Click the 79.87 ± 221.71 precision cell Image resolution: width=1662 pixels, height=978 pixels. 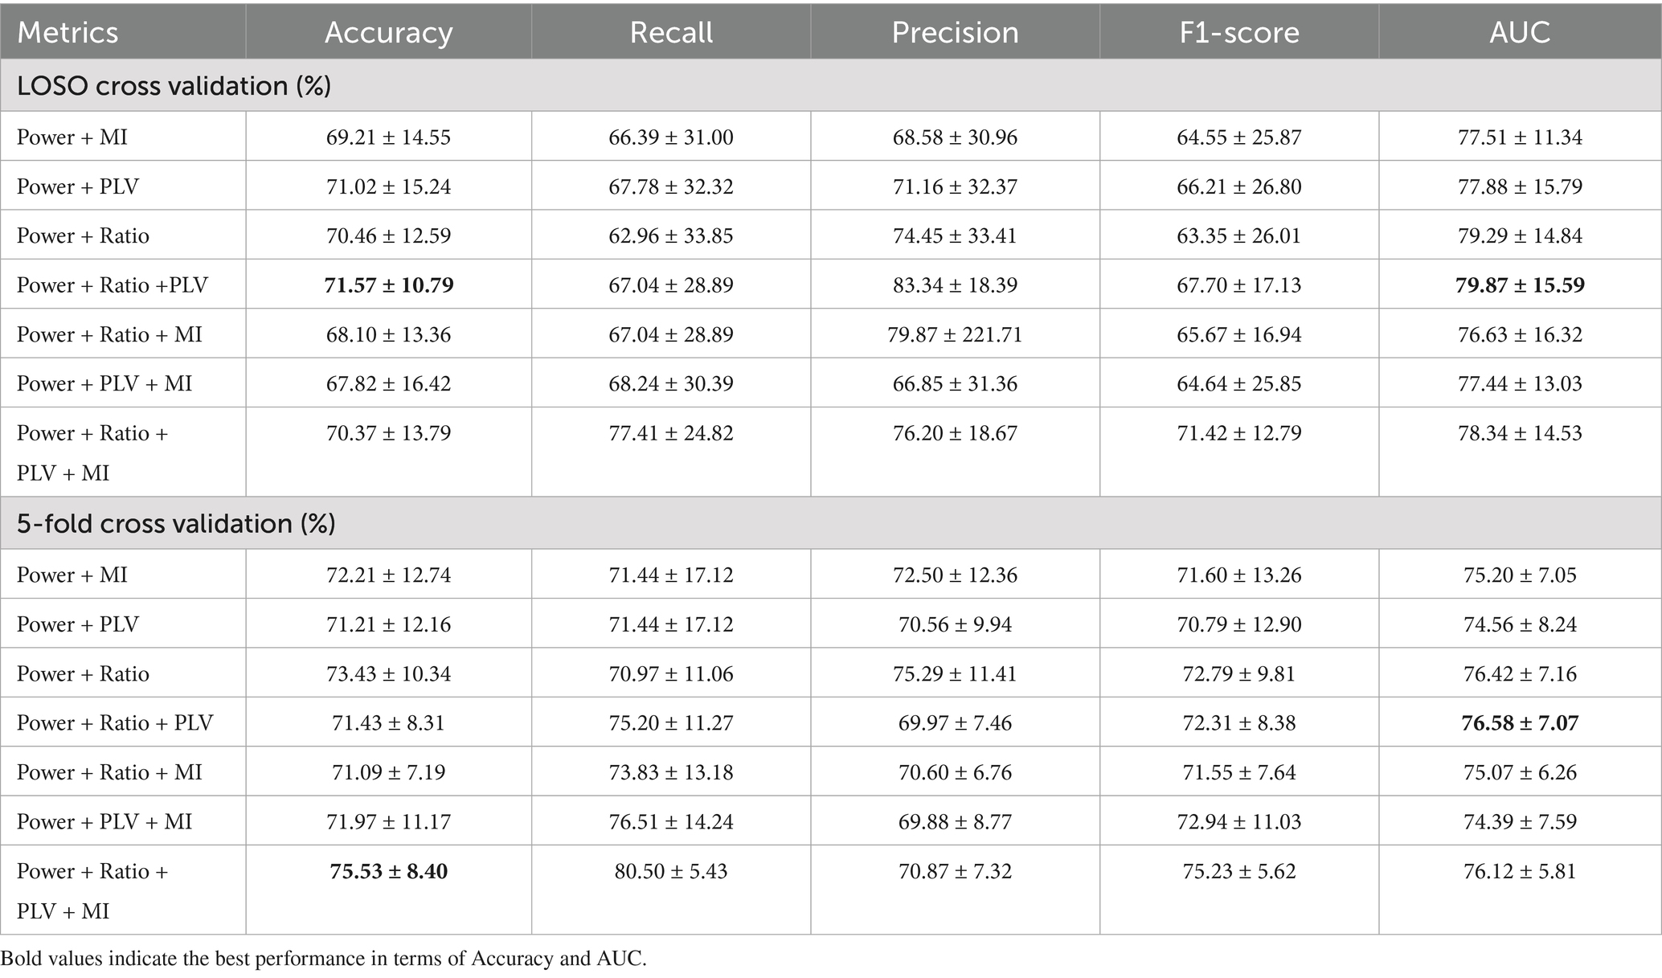tap(955, 334)
